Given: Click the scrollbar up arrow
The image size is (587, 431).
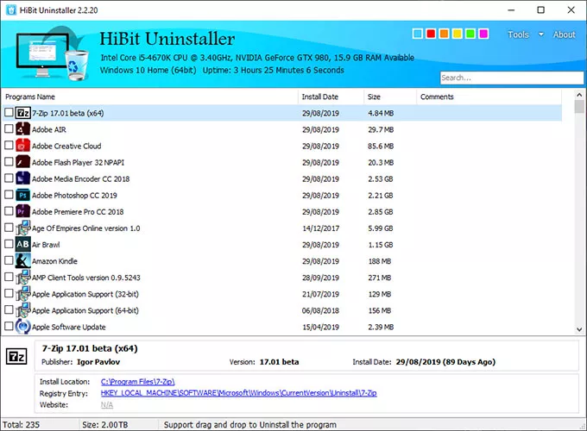Looking at the screenshot, I should click(579, 95).
